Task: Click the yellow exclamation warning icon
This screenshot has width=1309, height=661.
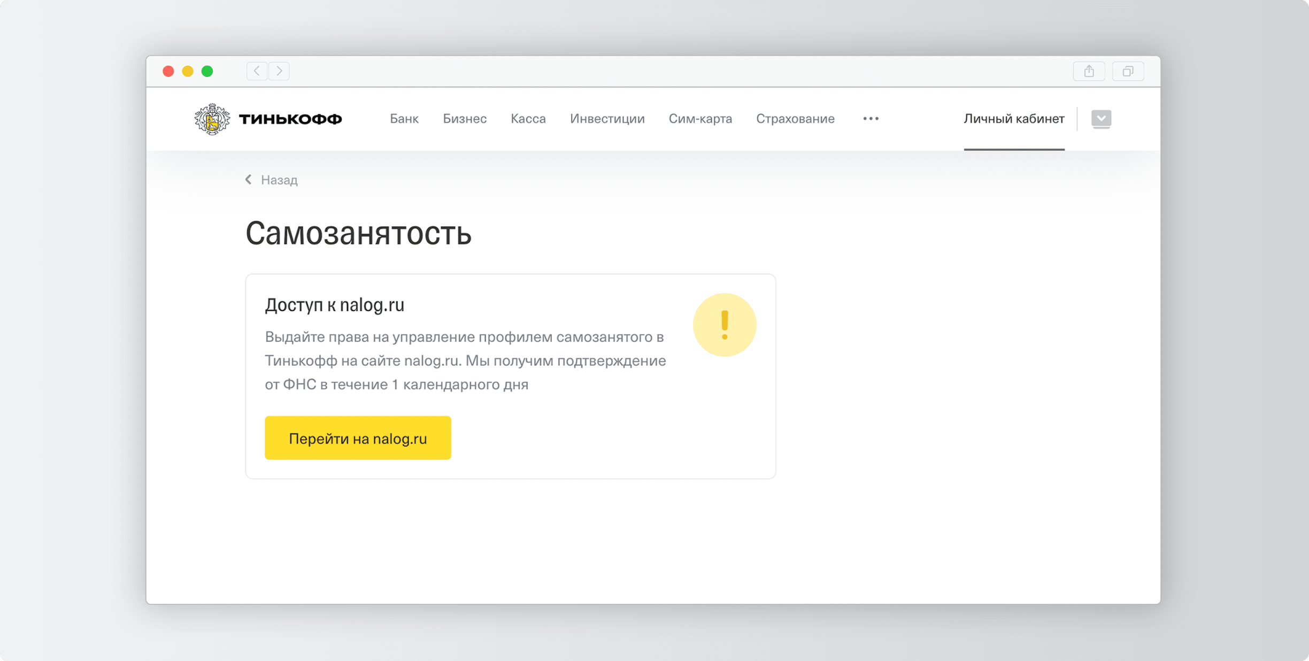Action: [x=725, y=325]
